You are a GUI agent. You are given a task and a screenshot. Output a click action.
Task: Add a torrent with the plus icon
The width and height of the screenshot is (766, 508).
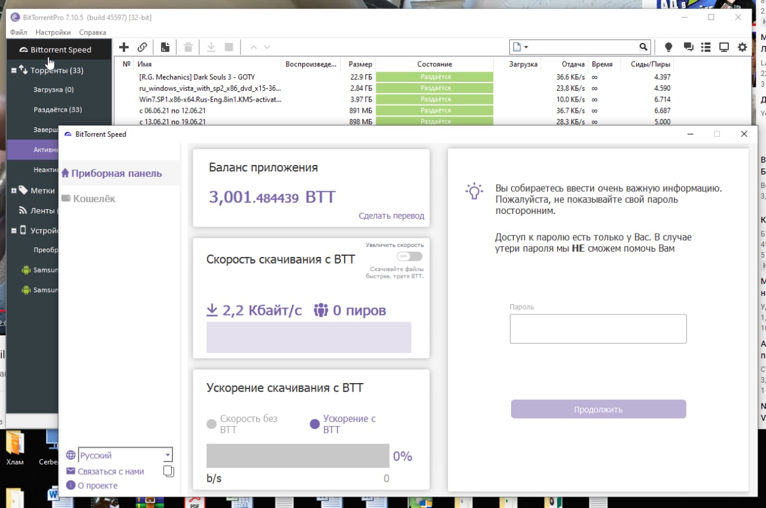point(124,47)
